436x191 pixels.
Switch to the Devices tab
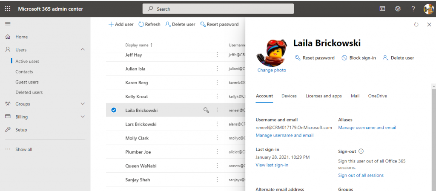point(289,96)
